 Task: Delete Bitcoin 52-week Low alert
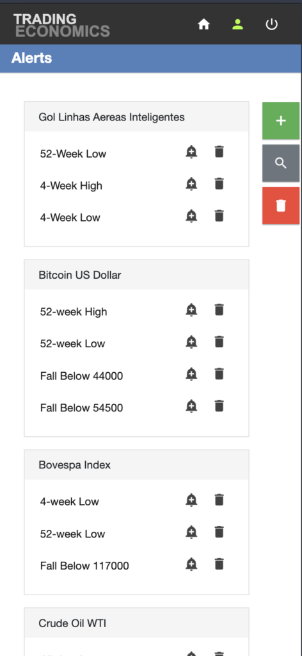(219, 342)
